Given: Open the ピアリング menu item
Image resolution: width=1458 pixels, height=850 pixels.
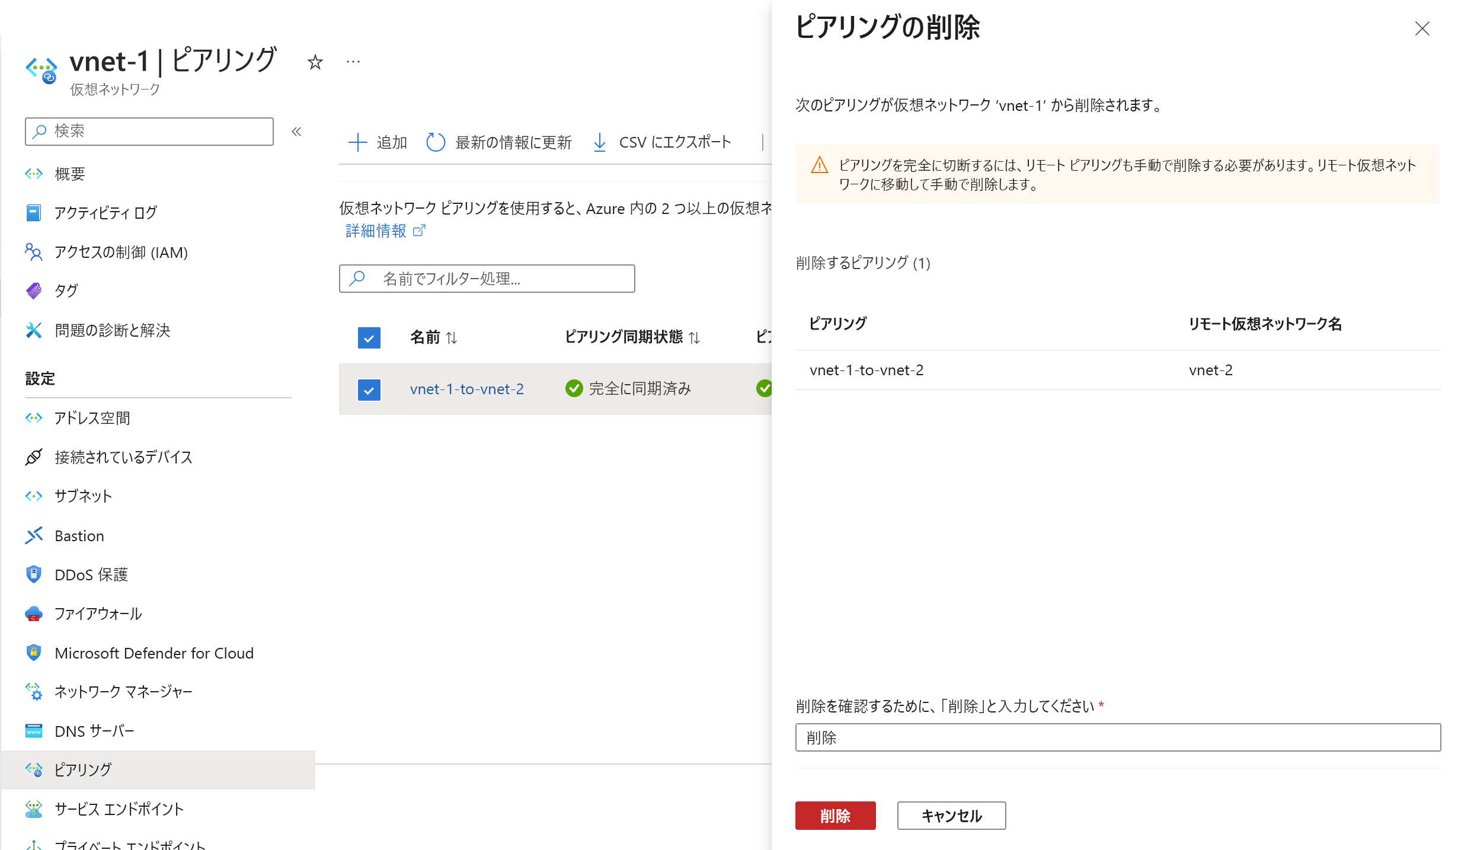Looking at the screenshot, I should (83, 769).
